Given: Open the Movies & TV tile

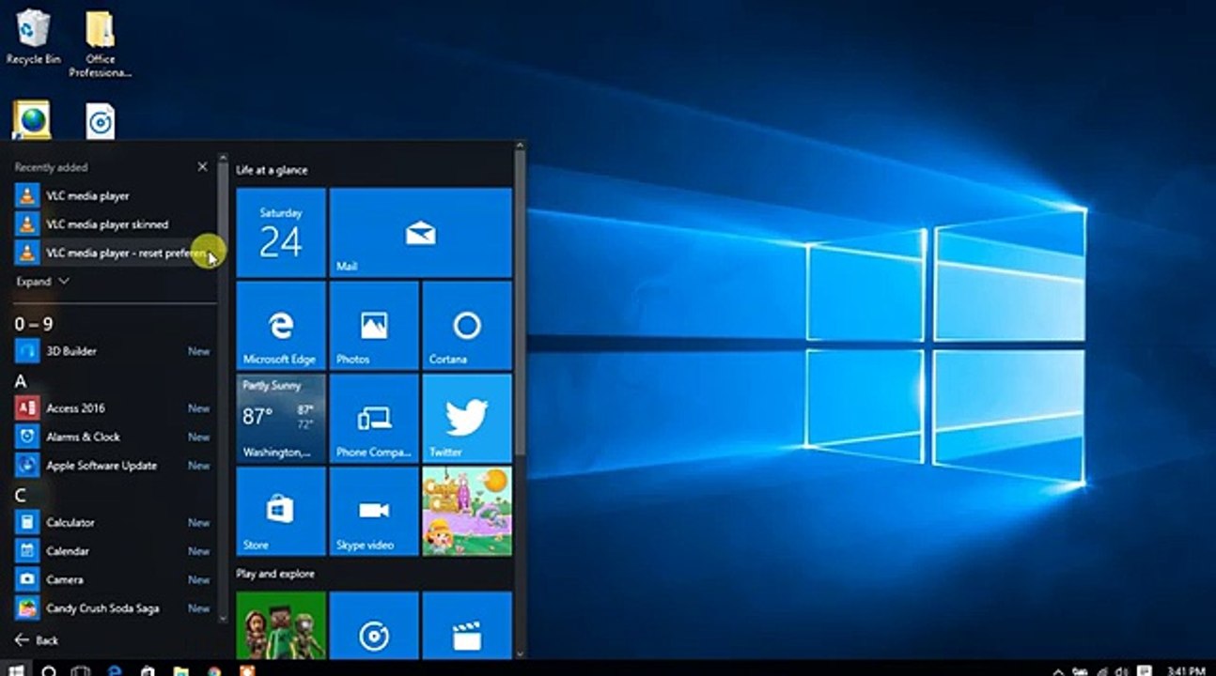Looking at the screenshot, I should click(x=467, y=624).
